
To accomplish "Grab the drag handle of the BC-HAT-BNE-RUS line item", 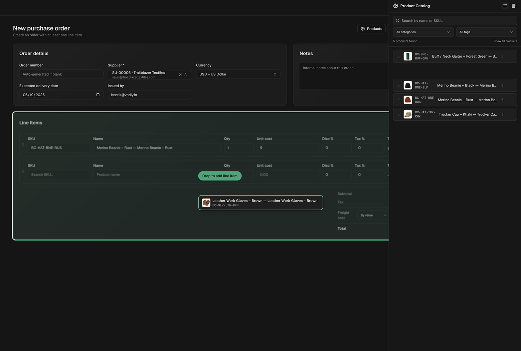I will coord(23,145).
